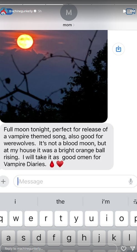Expand the predictive text options icon
Image resolution: width=137 pixels, height=252 pixels.
[x=135, y=202]
